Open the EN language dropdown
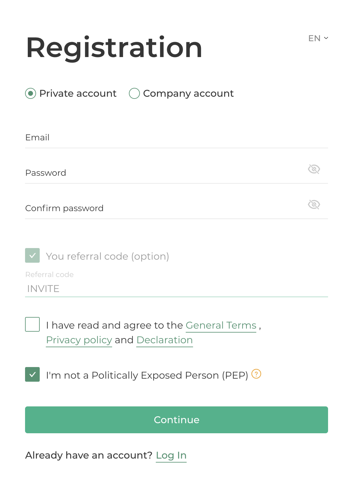The image size is (358, 490). (314, 38)
